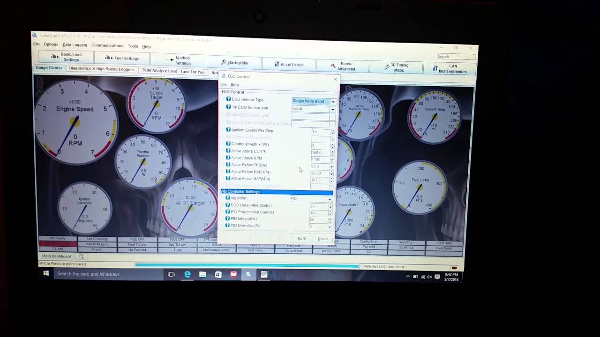Image resolution: width=600 pixels, height=337 pixels.
Task: Open help for Active Above MAP(kPa)
Action: pos(228,178)
